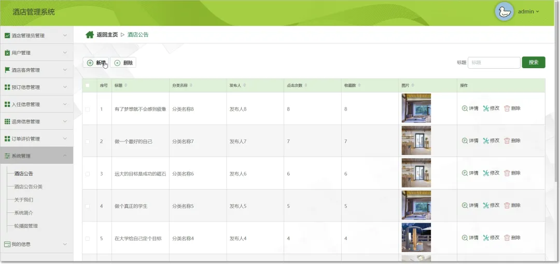Viewport: 560px width, 264px height.
Task: Click 修改 for row 在大学给自己定个目标
Action: click(491, 238)
